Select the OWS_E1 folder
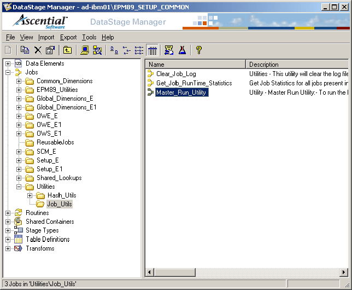 49,134
